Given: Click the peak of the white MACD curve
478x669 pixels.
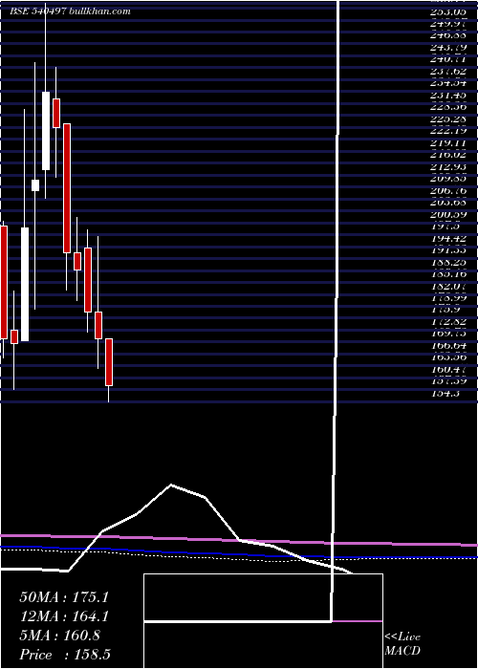Looking at the screenshot, I should click(171, 485).
